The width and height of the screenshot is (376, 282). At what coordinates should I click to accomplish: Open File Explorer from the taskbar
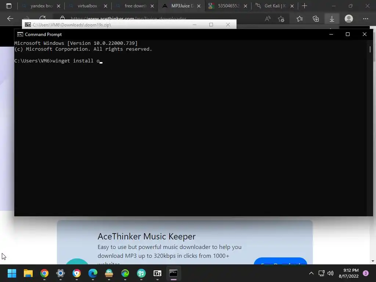click(x=28, y=273)
